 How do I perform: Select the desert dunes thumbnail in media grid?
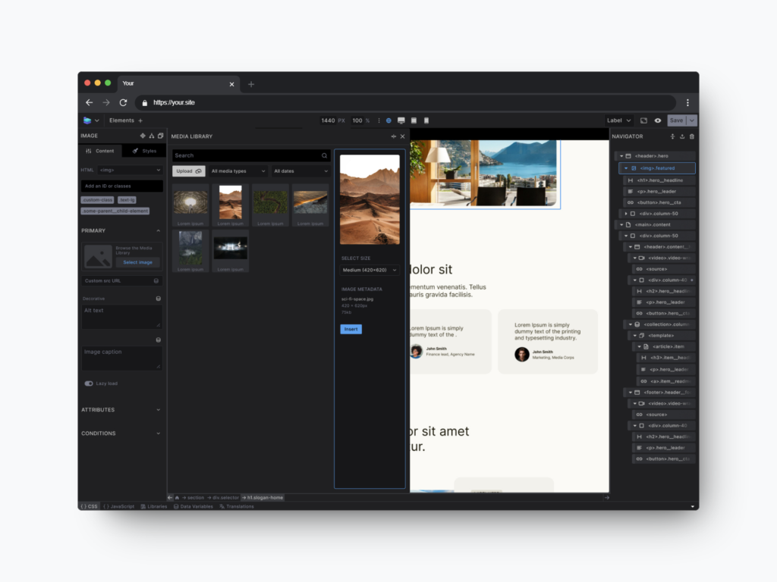pos(230,202)
